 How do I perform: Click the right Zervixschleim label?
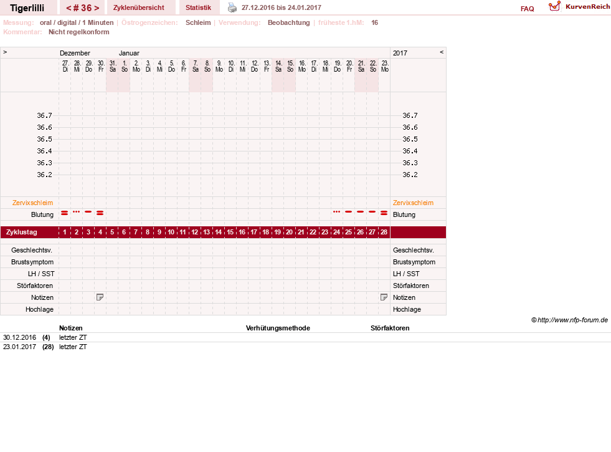click(x=413, y=203)
